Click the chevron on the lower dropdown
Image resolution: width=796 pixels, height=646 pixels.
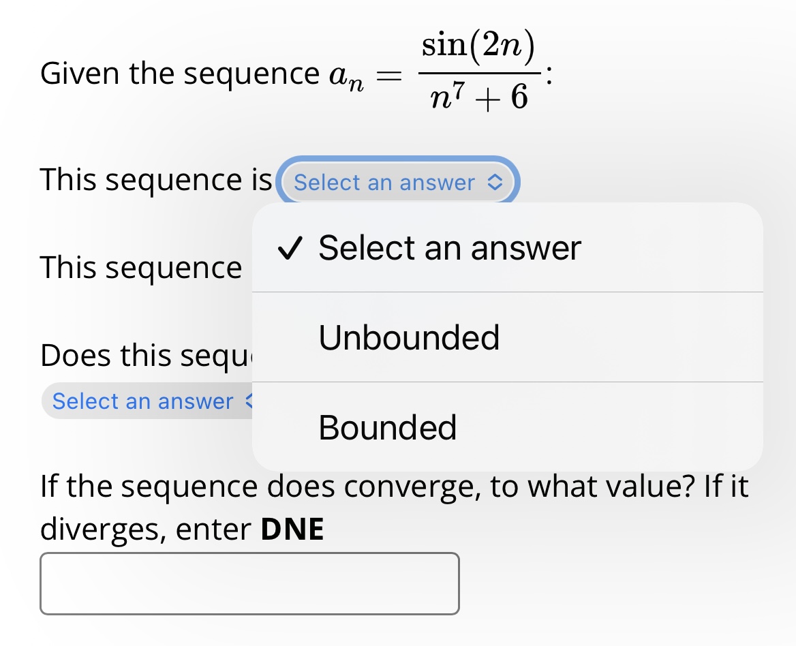[250, 401]
